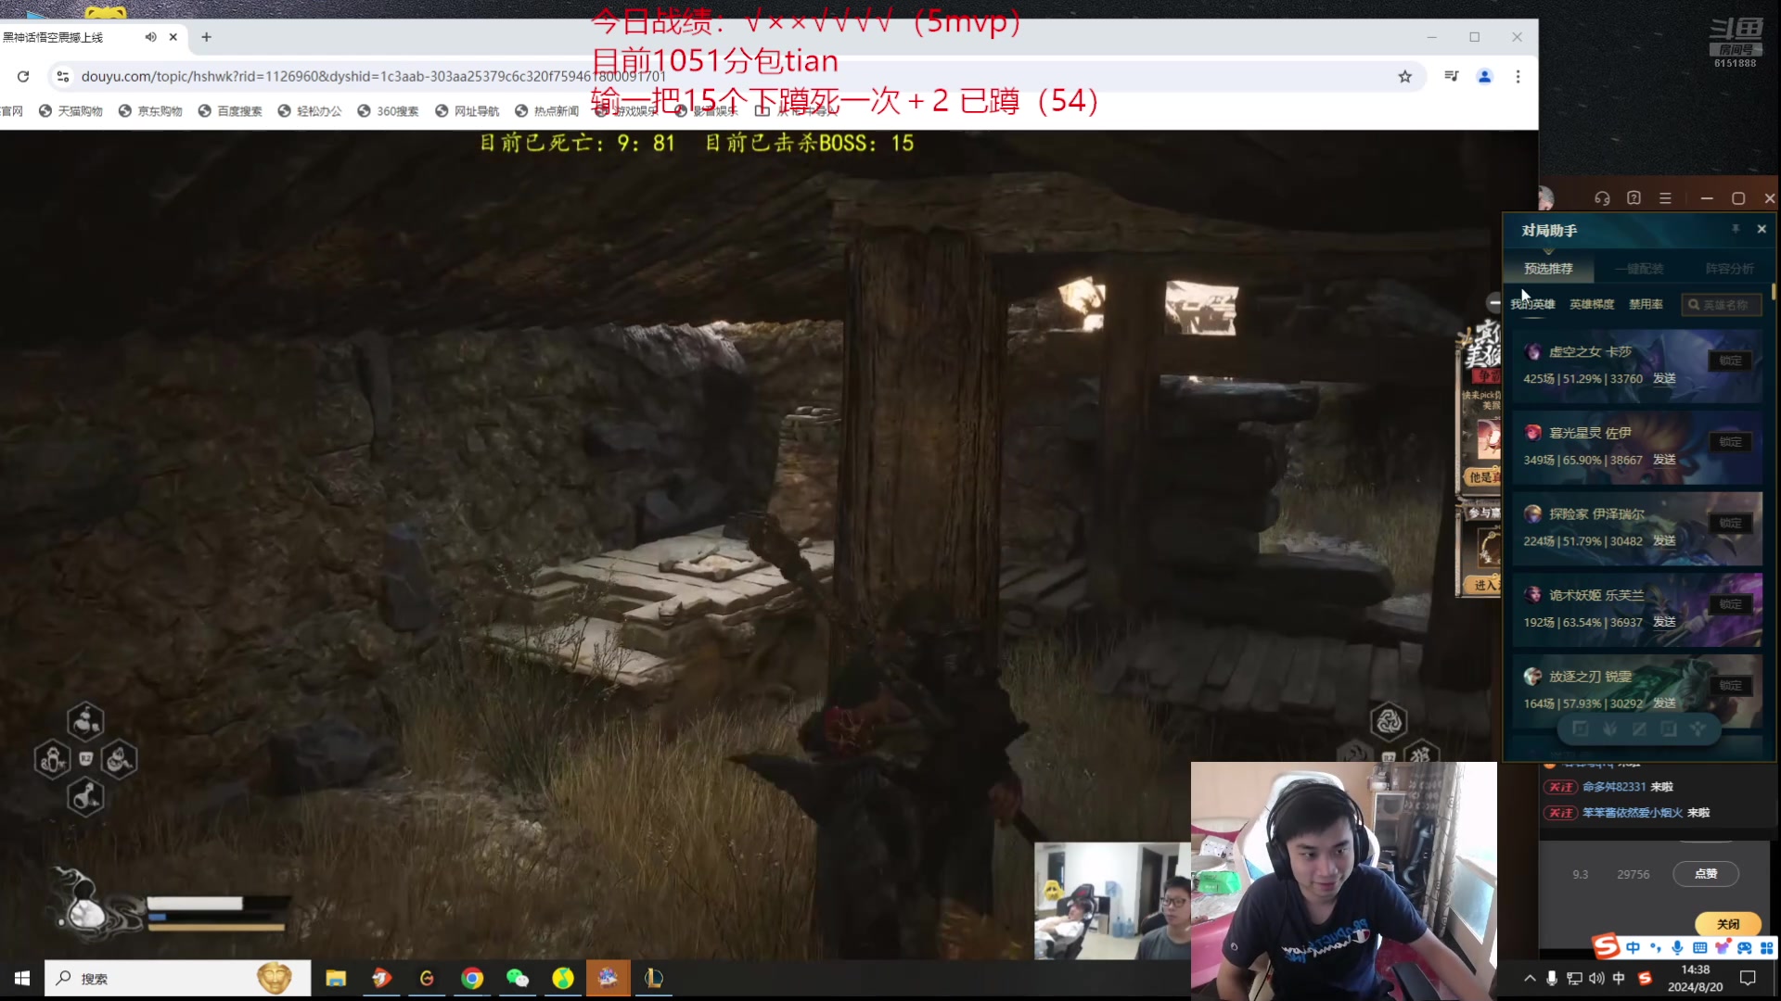Open the media control icon in Chrome toolbar

tap(1452, 77)
